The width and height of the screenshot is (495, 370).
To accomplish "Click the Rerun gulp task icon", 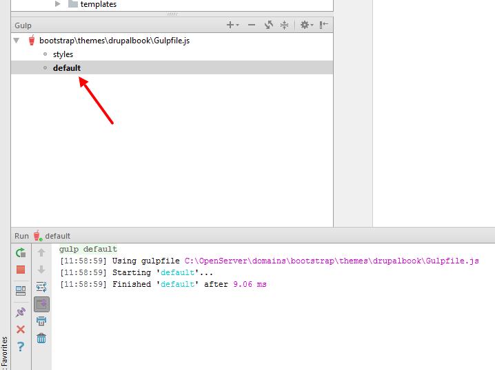I will pos(21,252).
